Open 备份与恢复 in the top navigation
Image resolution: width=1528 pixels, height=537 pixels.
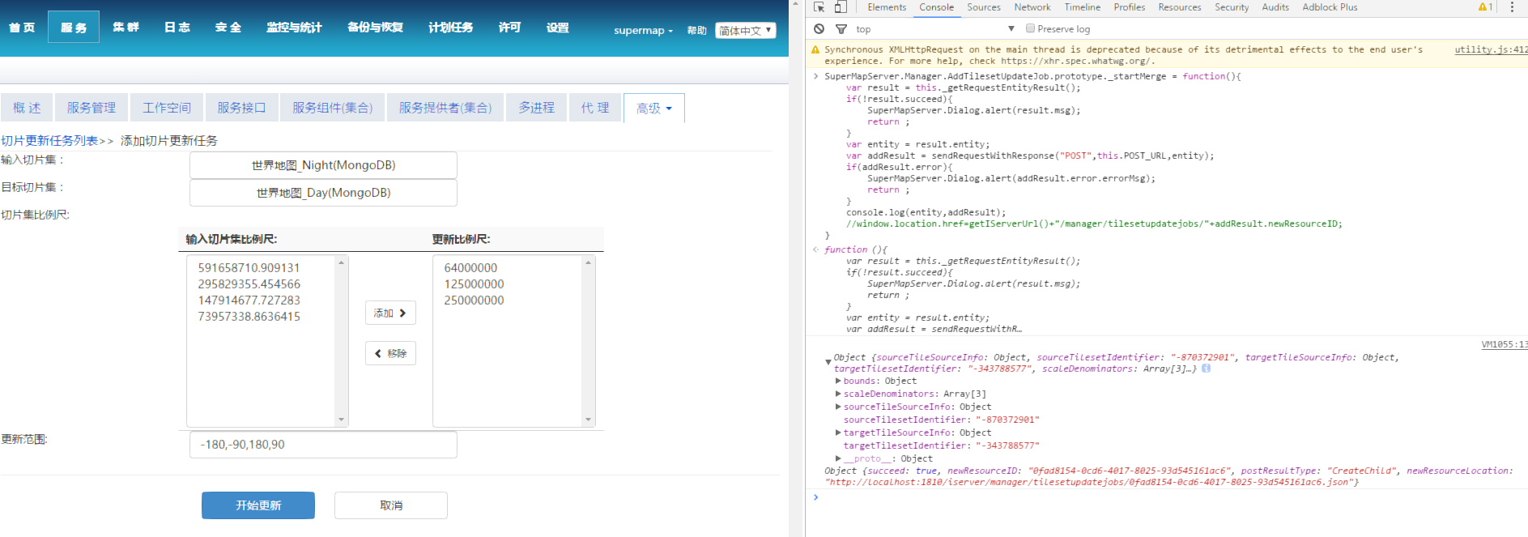[x=375, y=28]
